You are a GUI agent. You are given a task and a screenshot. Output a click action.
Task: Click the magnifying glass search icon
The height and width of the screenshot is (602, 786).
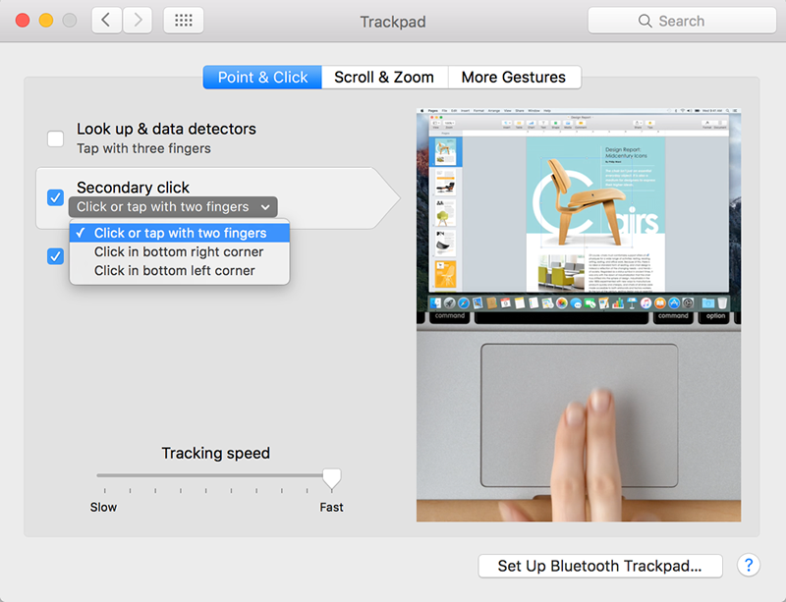(x=646, y=21)
